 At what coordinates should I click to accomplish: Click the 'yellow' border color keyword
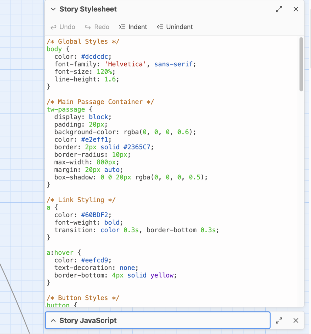[162, 275]
